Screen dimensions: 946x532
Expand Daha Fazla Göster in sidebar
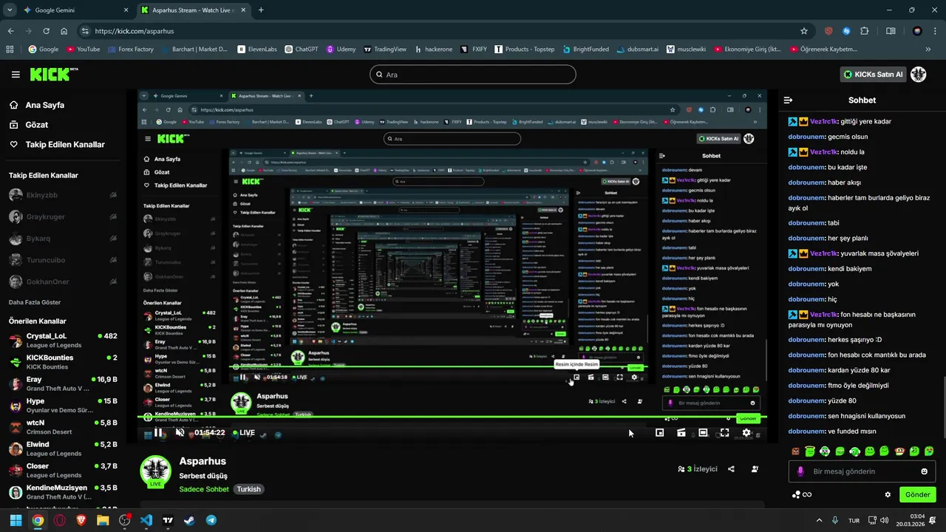(x=35, y=302)
